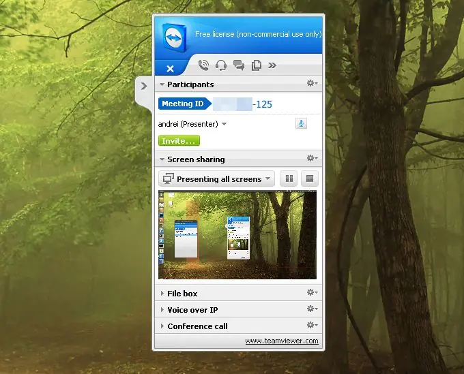The height and width of the screenshot is (374, 464).
Task: Collapse the Participants section
Action: point(162,84)
